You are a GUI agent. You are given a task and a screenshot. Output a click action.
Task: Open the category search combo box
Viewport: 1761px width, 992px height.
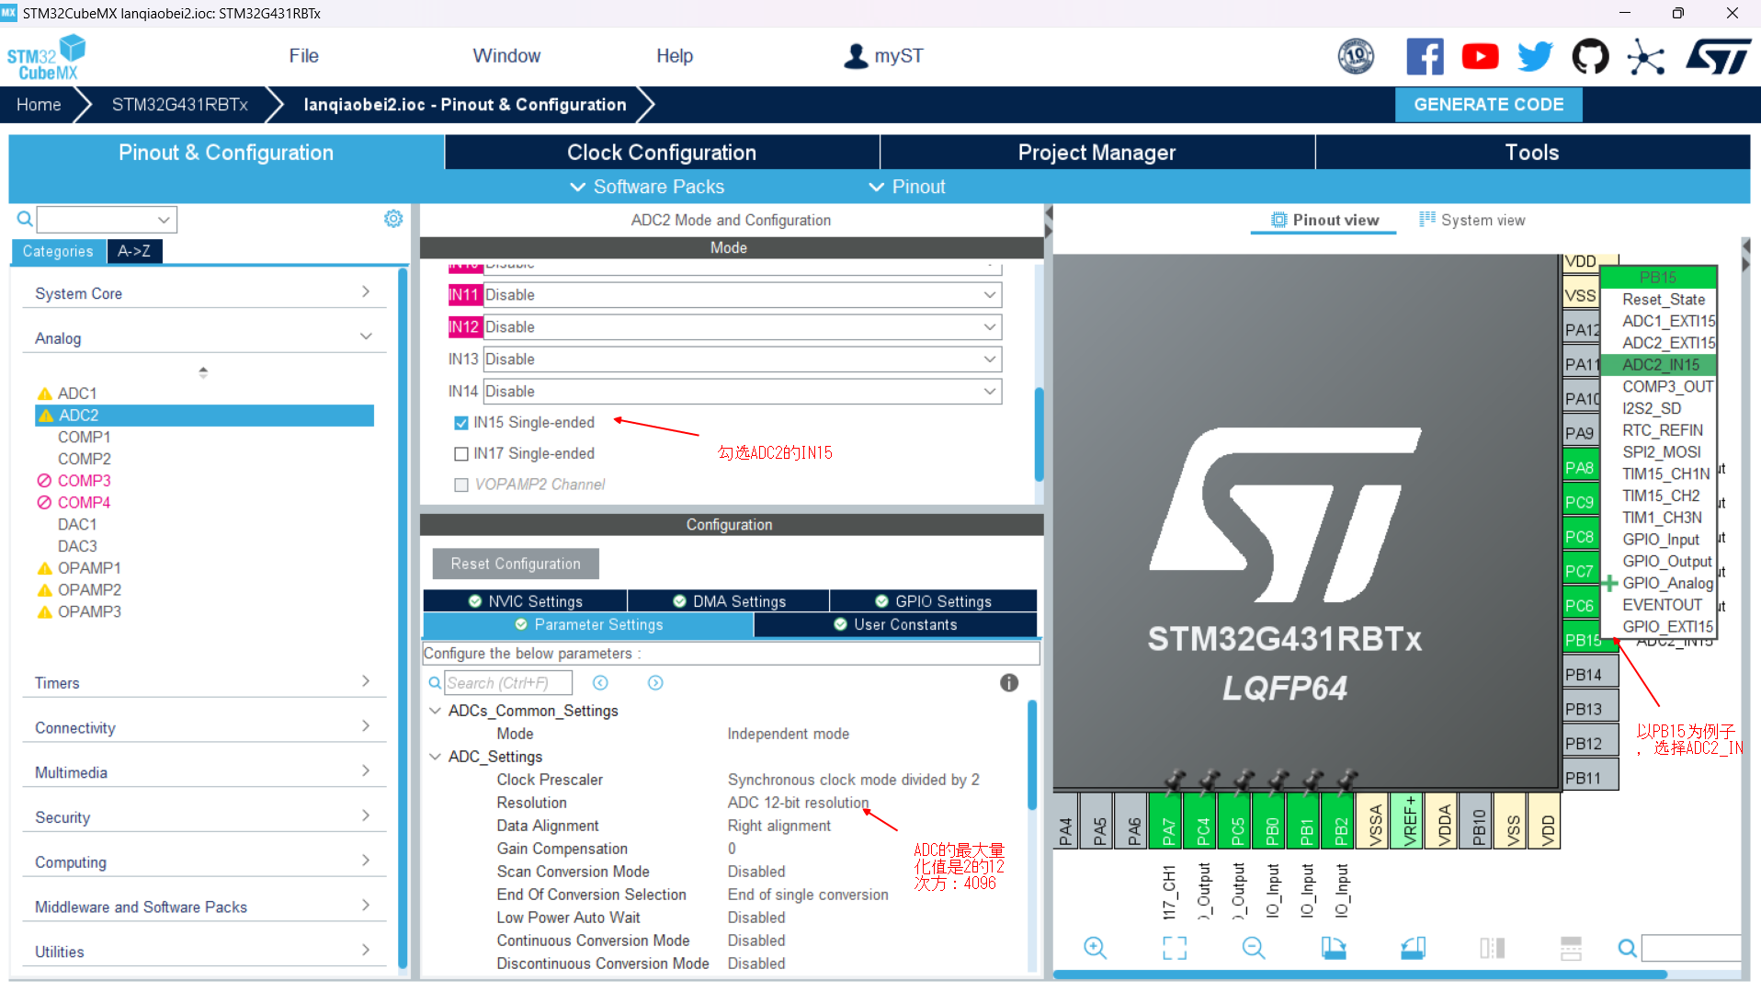click(107, 219)
